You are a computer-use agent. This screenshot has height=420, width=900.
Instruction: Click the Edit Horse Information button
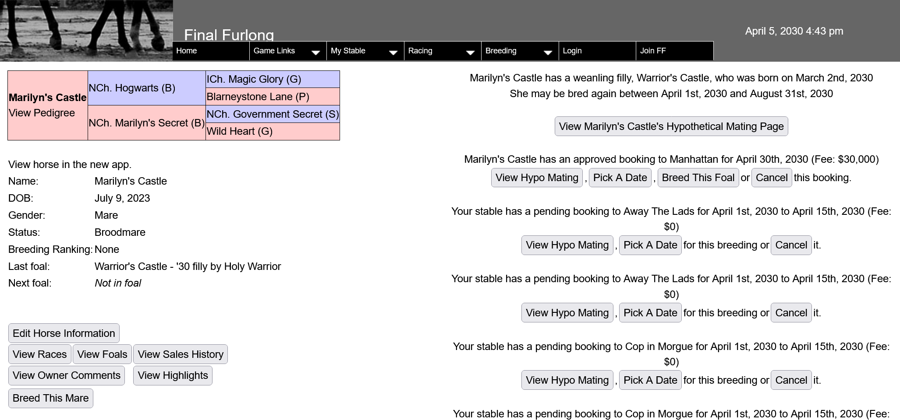(x=64, y=333)
